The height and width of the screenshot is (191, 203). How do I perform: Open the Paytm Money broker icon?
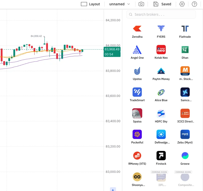tap(161, 71)
